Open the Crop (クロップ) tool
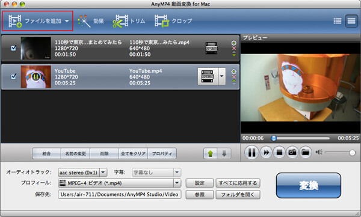 [174, 21]
